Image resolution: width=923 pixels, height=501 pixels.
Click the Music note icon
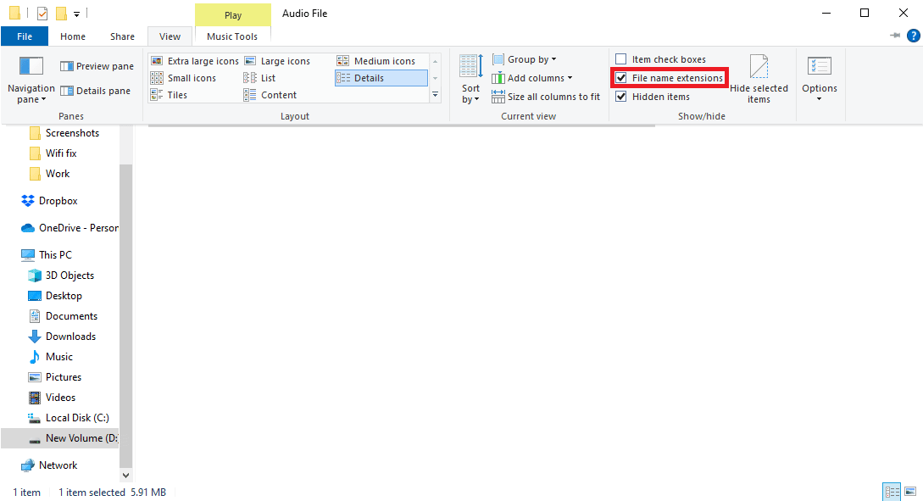(x=35, y=357)
